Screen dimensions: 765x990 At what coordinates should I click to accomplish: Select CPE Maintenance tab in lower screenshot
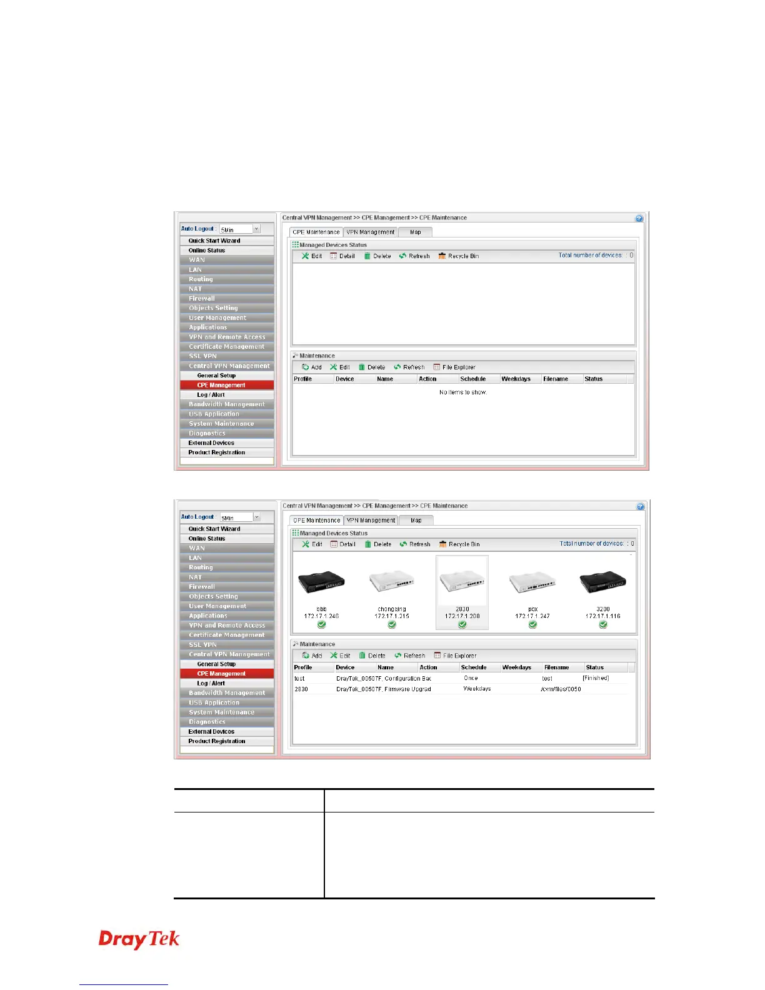point(317,520)
